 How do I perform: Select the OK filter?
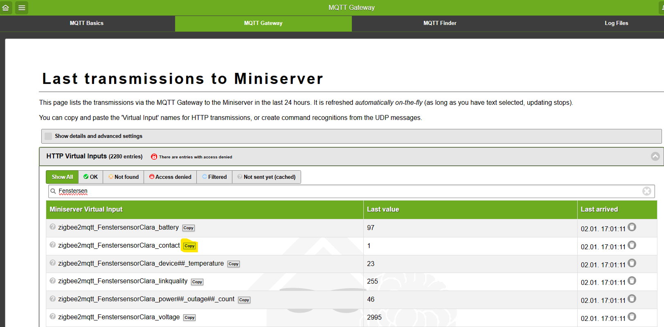[90, 177]
